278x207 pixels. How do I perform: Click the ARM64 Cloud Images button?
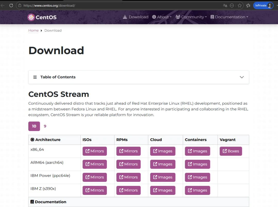point(163,164)
